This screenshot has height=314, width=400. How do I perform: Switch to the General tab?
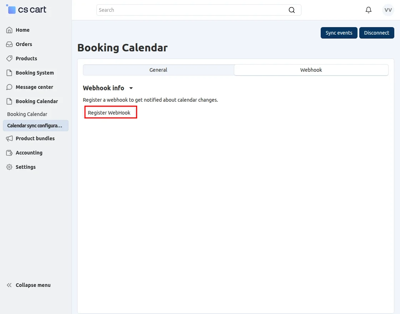[x=158, y=70]
